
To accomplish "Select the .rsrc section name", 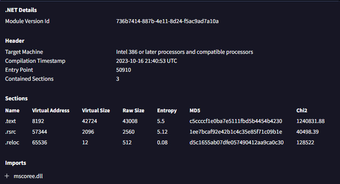I will coord(11,132).
